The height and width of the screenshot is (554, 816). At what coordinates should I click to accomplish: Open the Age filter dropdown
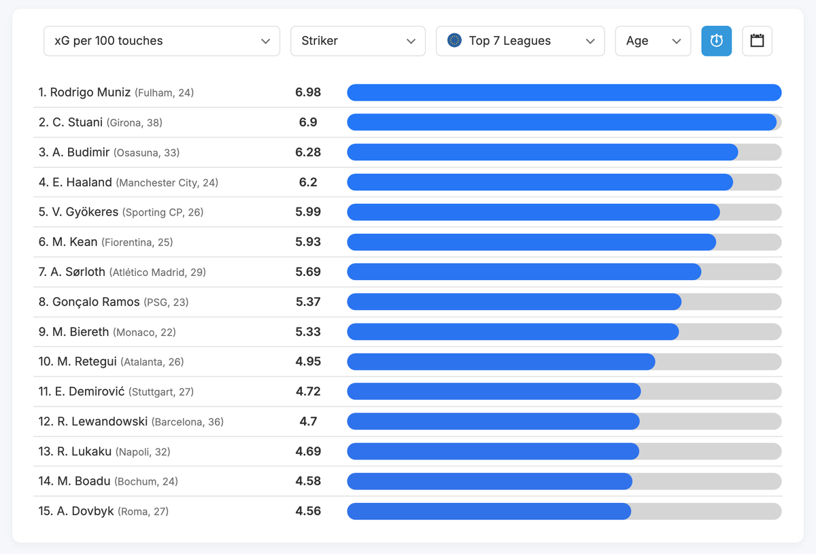point(653,41)
